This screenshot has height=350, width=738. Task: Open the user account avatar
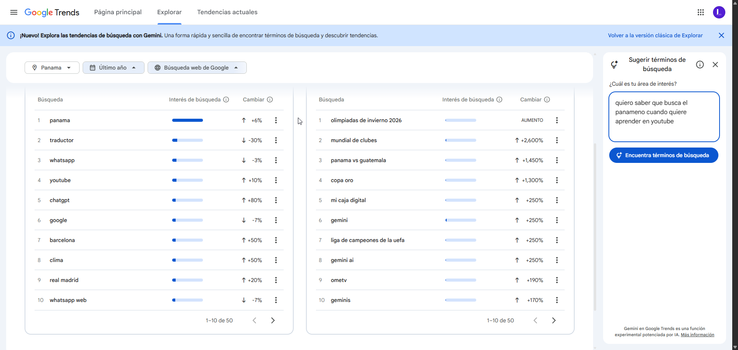coord(719,12)
